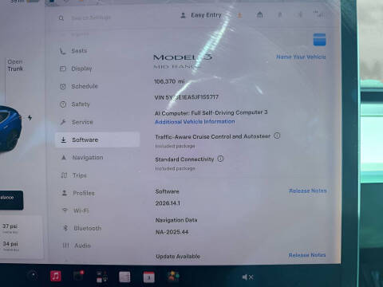Viewport: 383px width, 287px height.
Task: Tap Open Trunk on car view
Action: (x=15, y=65)
